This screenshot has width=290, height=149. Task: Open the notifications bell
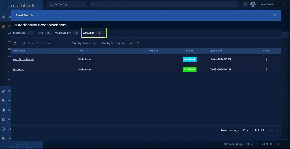[x=245, y=4]
